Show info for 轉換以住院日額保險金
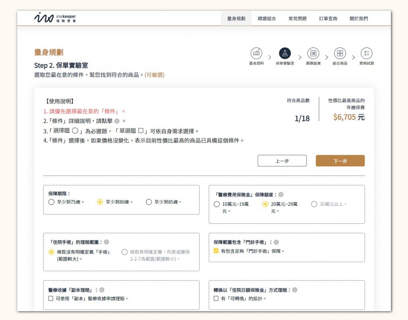408x320 pixels. pos(294,290)
